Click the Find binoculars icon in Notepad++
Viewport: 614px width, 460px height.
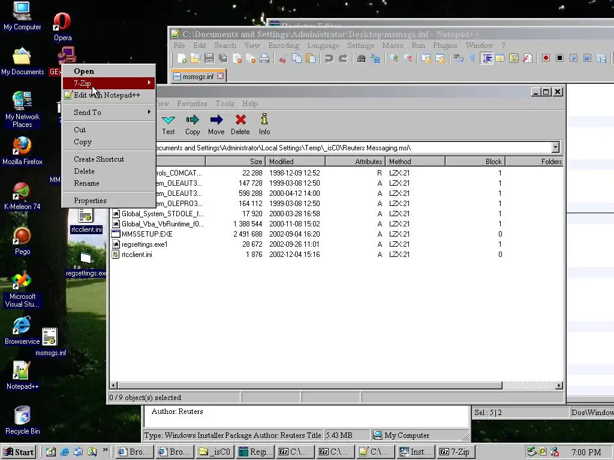pyautogui.click(x=361, y=59)
